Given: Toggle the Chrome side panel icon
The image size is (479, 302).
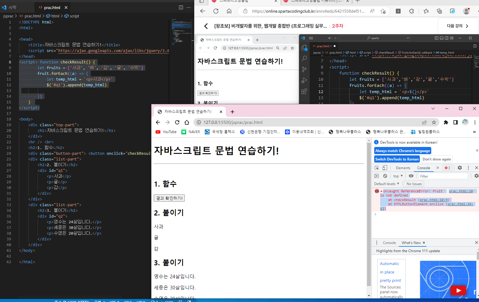Looking at the screenshot, I should (456, 122).
